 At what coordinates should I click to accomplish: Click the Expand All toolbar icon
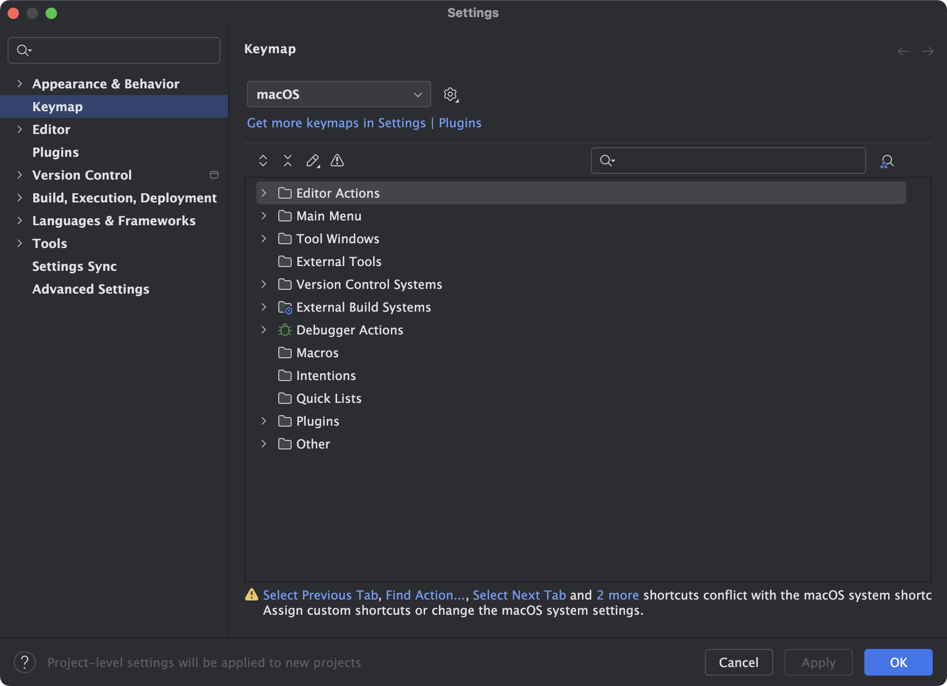[x=263, y=161]
